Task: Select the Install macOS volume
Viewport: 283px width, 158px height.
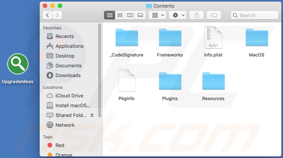Action: click(x=68, y=105)
